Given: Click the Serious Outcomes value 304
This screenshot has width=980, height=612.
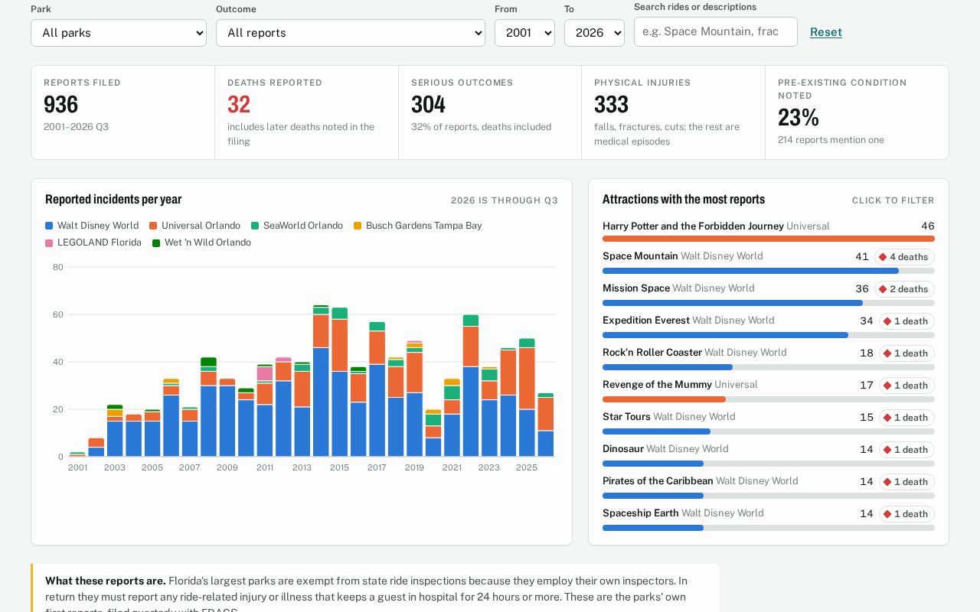Looking at the screenshot, I should point(429,104).
